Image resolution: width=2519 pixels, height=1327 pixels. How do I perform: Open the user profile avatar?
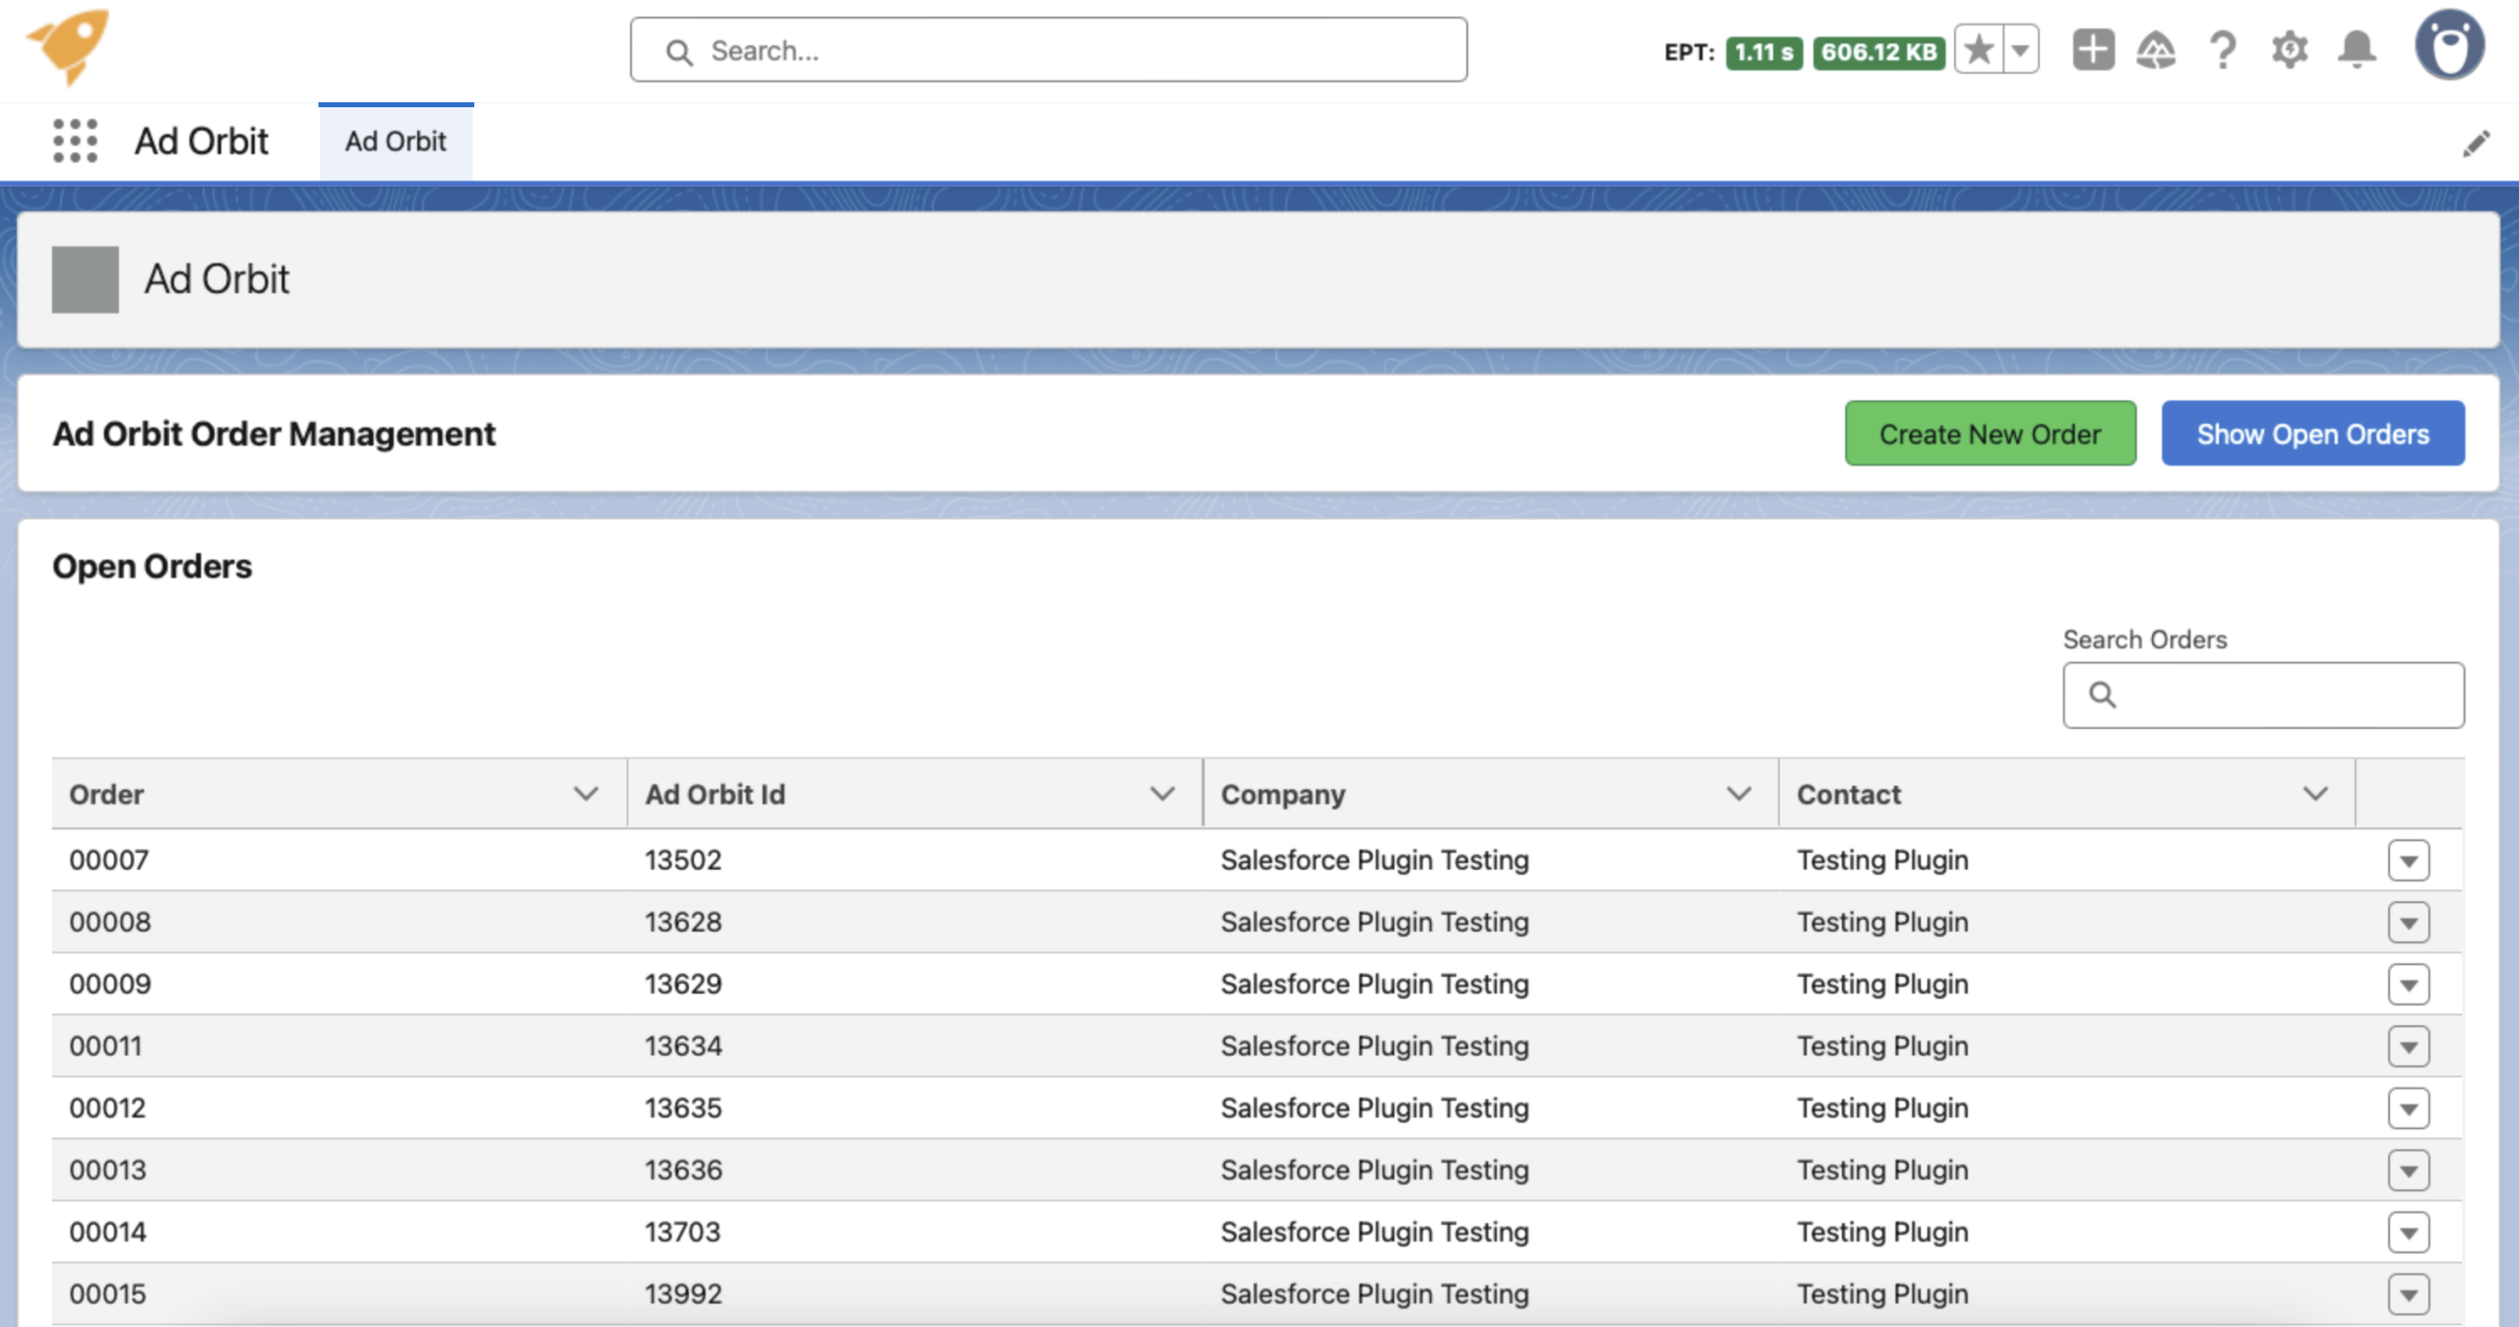pyautogui.click(x=2449, y=45)
